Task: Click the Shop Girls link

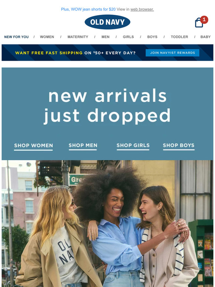Action: 133,146
